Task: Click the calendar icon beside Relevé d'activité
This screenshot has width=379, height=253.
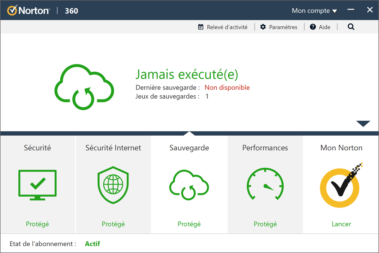Action: (201, 27)
